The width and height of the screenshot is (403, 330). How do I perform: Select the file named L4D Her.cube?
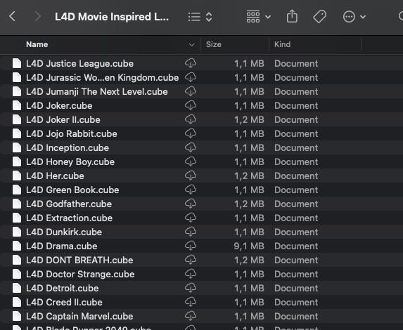click(55, 176)
